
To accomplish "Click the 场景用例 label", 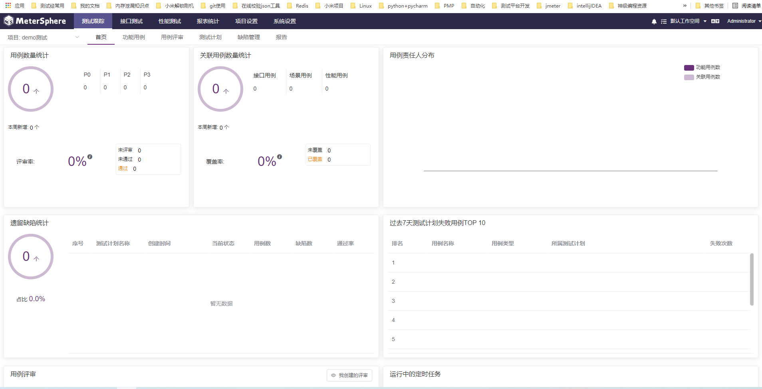I will [x=301, y=75].
